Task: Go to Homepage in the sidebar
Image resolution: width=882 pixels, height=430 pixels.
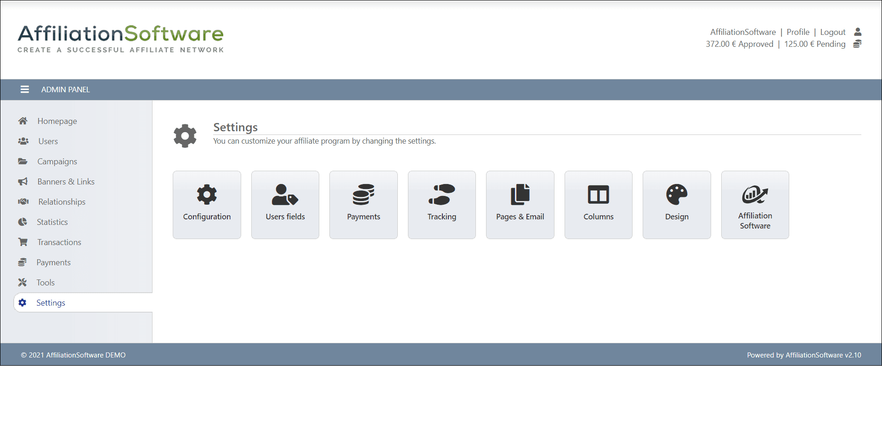Action: tap(57, 121)
